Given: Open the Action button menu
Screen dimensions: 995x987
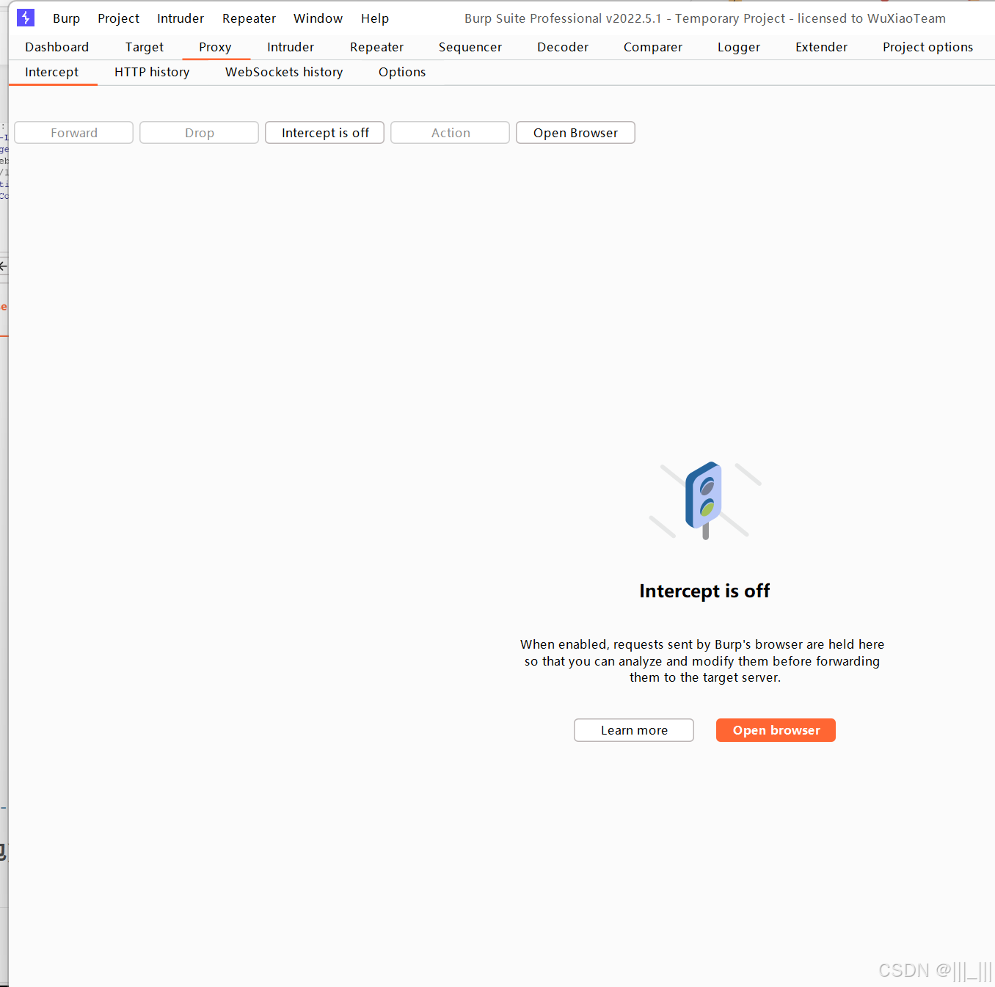Looking at the screenshot, I should [x=451, y=133].
